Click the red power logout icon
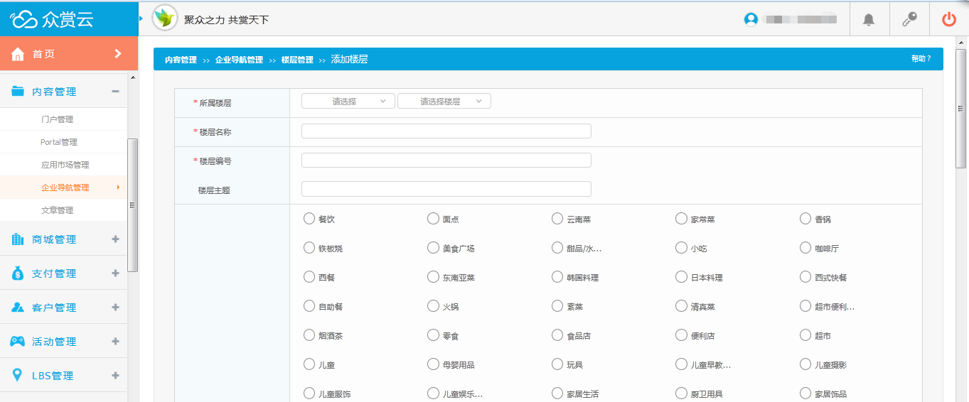969x402 pixels. click(x=949, y=20)
